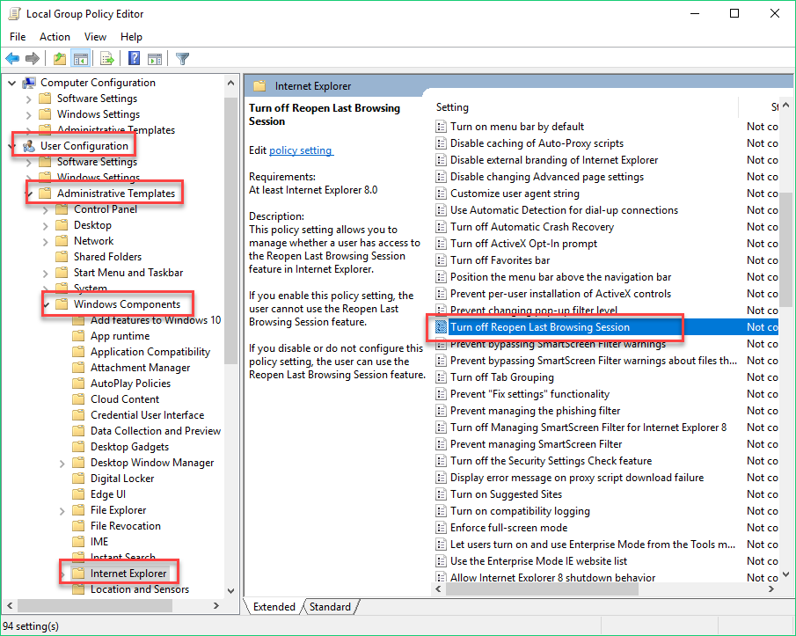Open the Help question mark icon
This screenshot has width=796, height=636.
[134, 59]
